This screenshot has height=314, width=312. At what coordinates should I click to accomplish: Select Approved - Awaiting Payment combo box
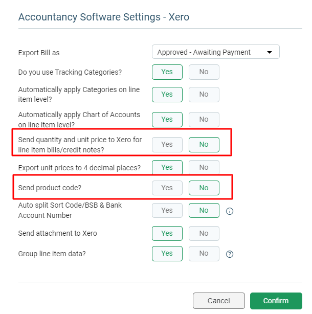tap(216, 52)
